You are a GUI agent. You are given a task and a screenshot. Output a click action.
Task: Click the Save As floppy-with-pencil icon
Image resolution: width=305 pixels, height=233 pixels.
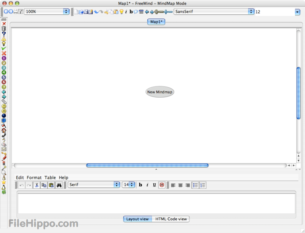click(x=91, y=12)
